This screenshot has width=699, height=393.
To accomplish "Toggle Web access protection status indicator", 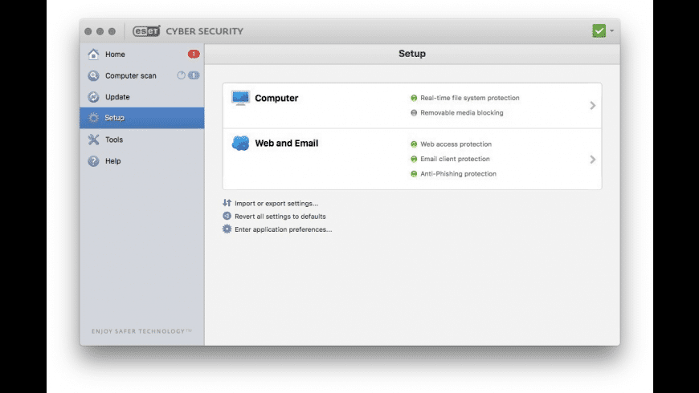I will click(x=414, y=144).
